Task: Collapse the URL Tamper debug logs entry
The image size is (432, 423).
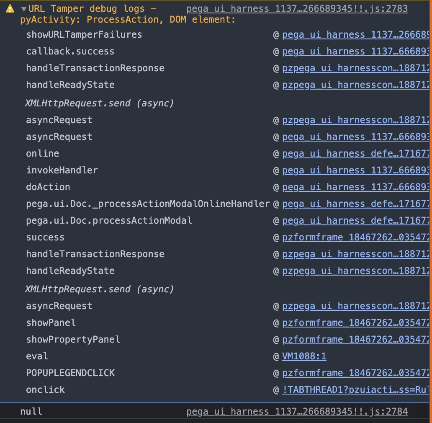Action: coord(24,9)
